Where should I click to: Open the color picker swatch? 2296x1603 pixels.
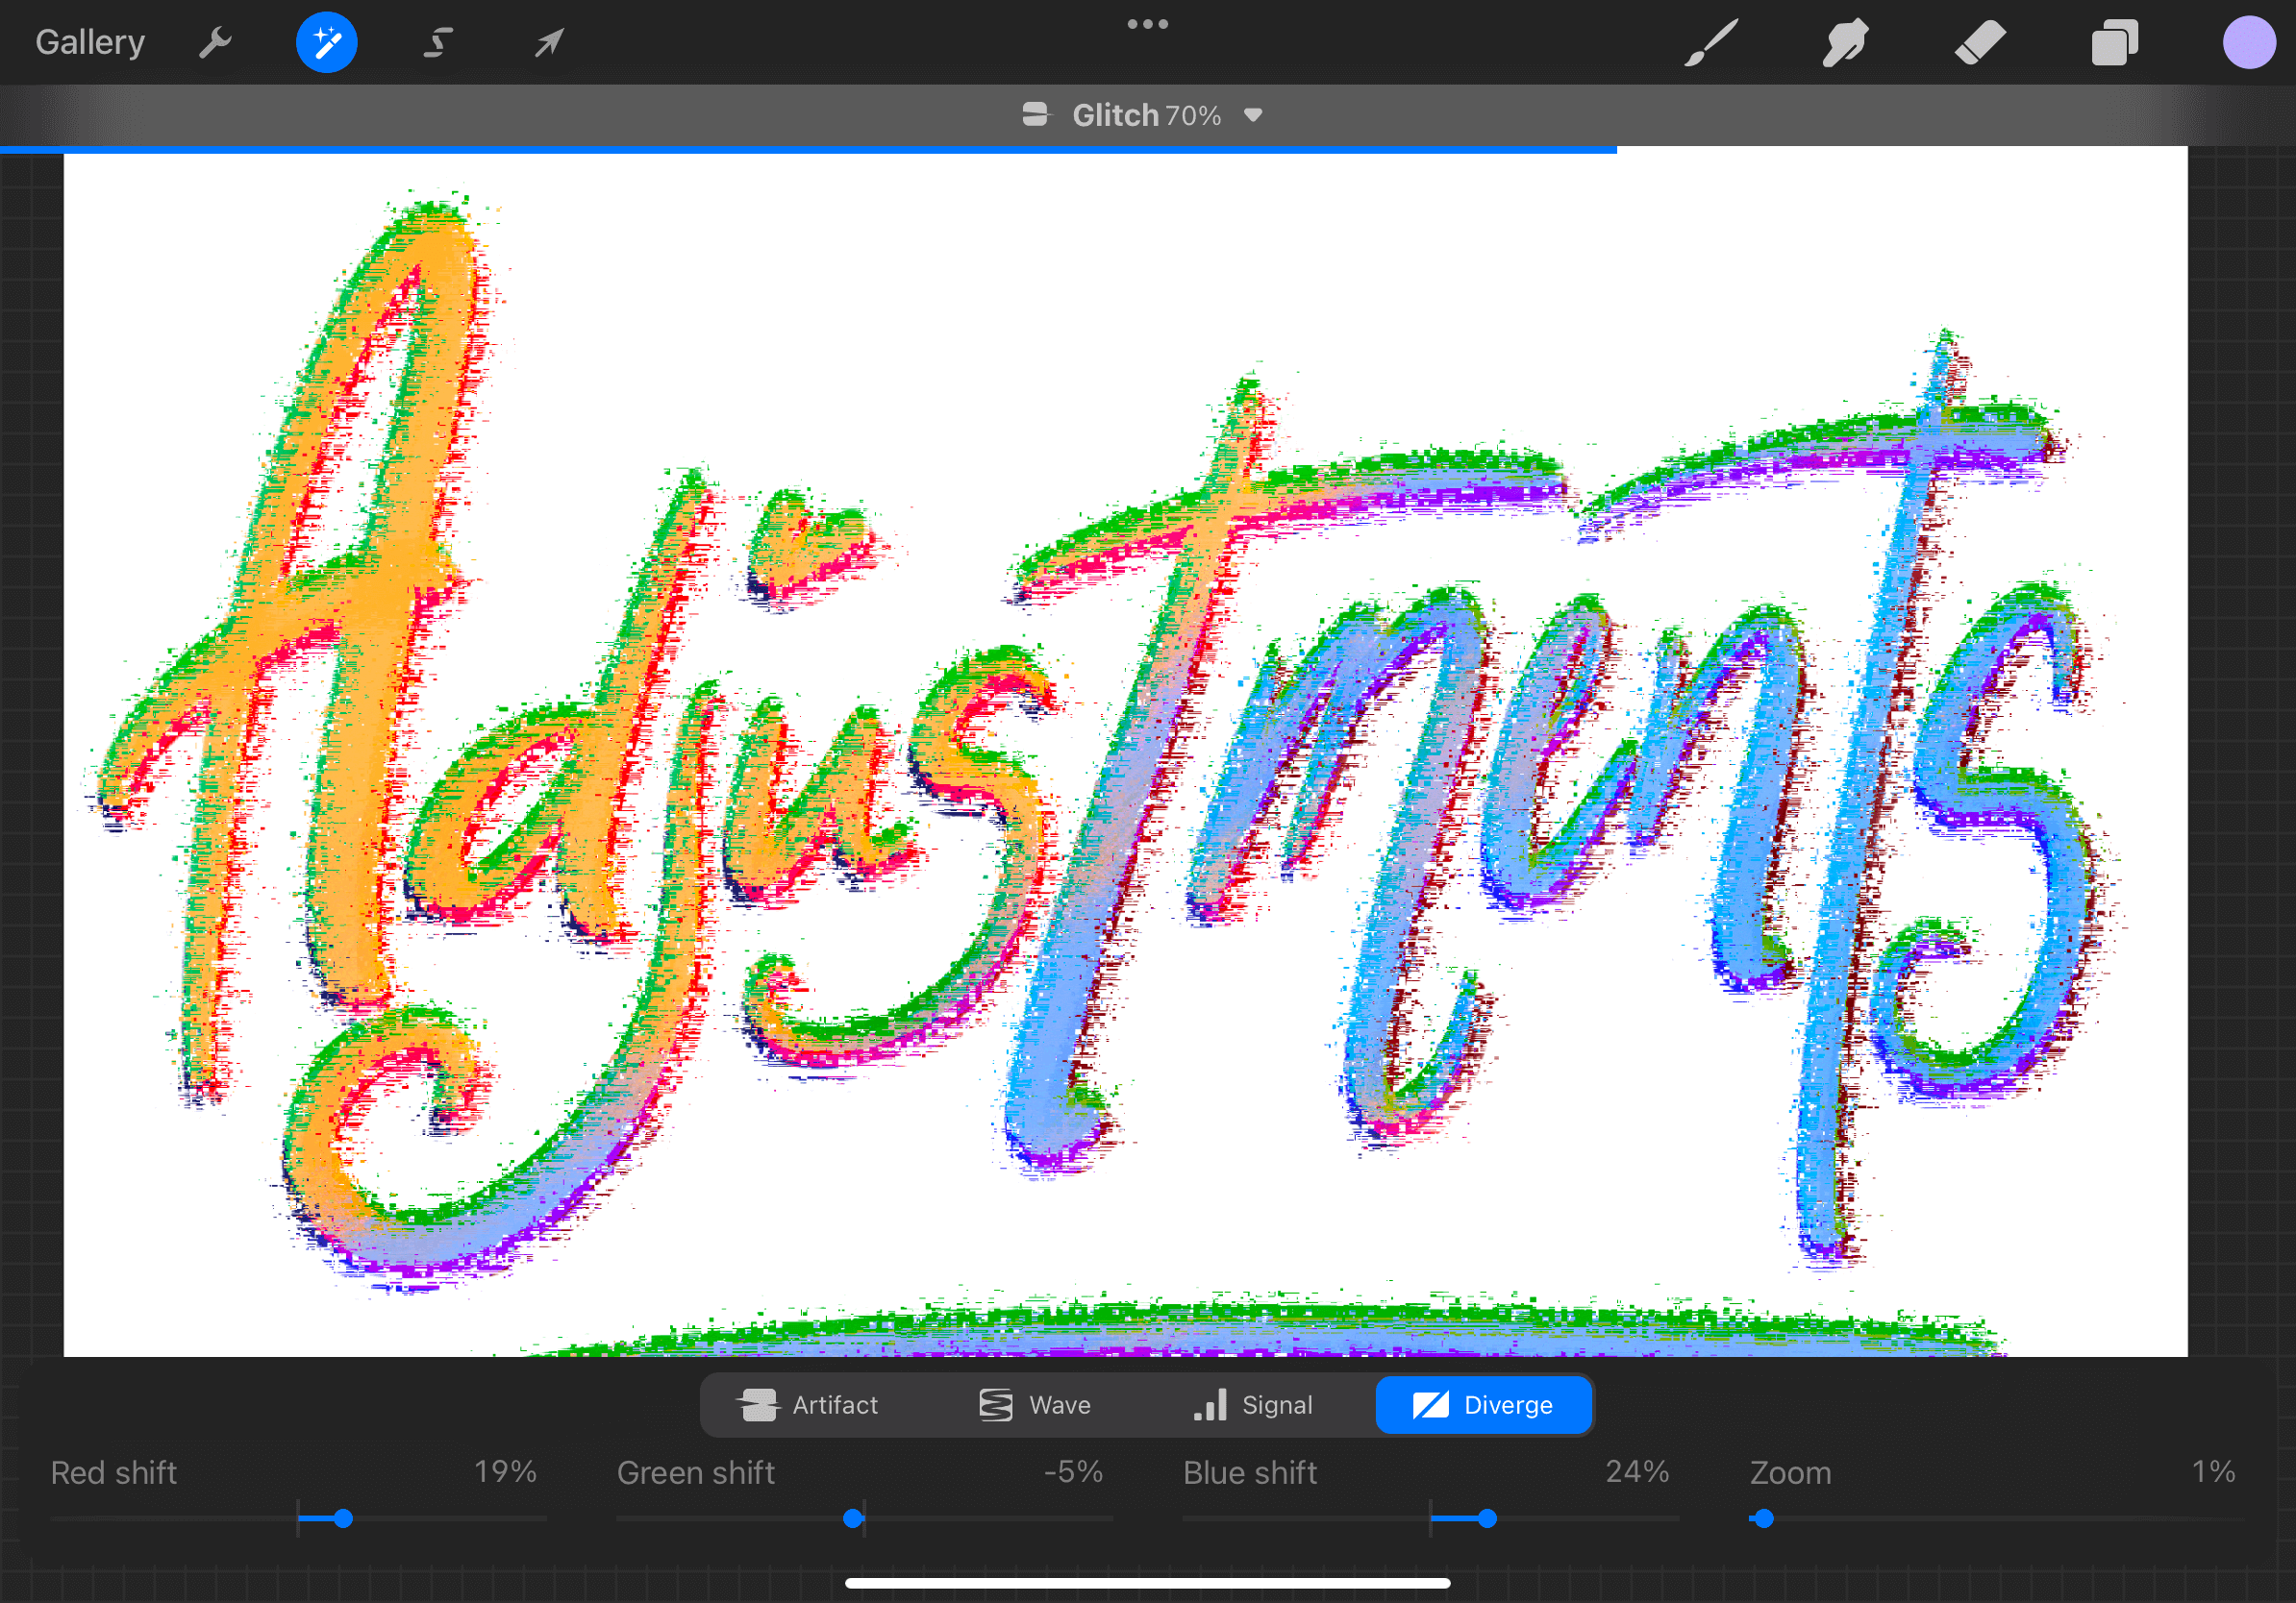pos(2249,42)
